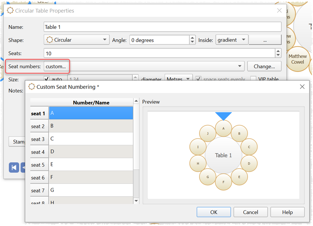
Task: Click the OK button
Action: 213,212
